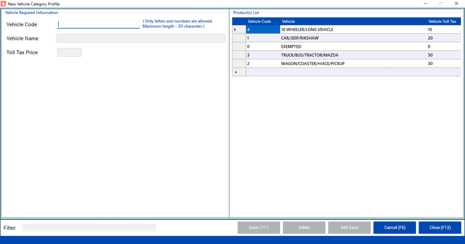Viewport: 465px width, 244px height.
Task: Click the Vehicle Toll Tax column header
Action: click(442, 21)
